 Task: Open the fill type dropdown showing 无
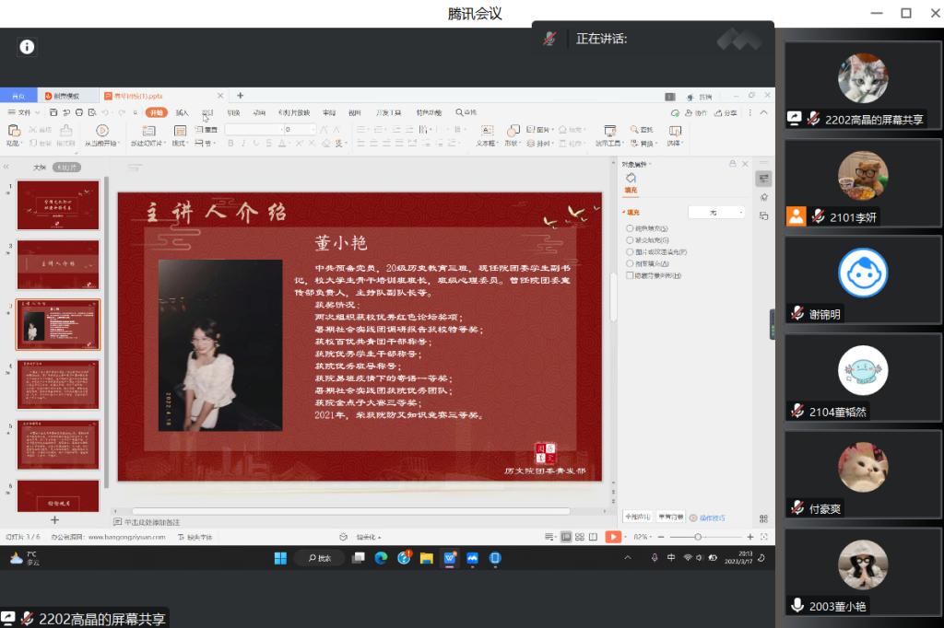click(x=716, y=212)
